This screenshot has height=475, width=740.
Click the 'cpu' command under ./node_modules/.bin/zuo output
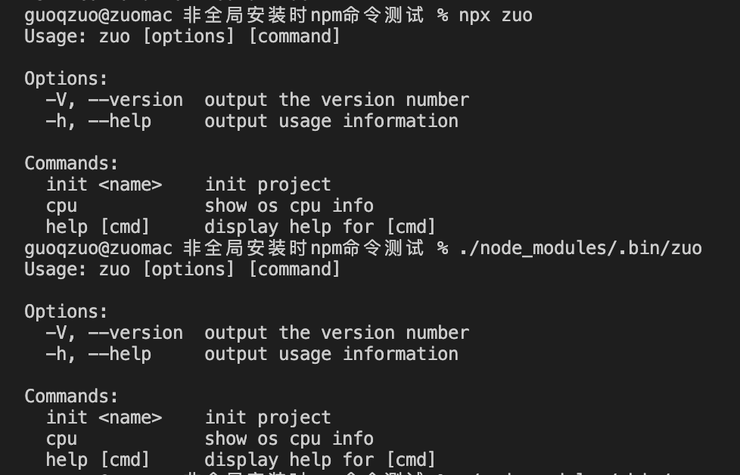tap(61, 440)
